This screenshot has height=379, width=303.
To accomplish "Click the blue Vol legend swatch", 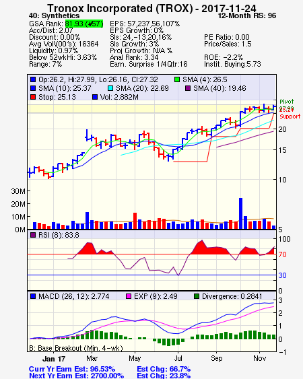I will pyautogui.click(x=95, y=97).
